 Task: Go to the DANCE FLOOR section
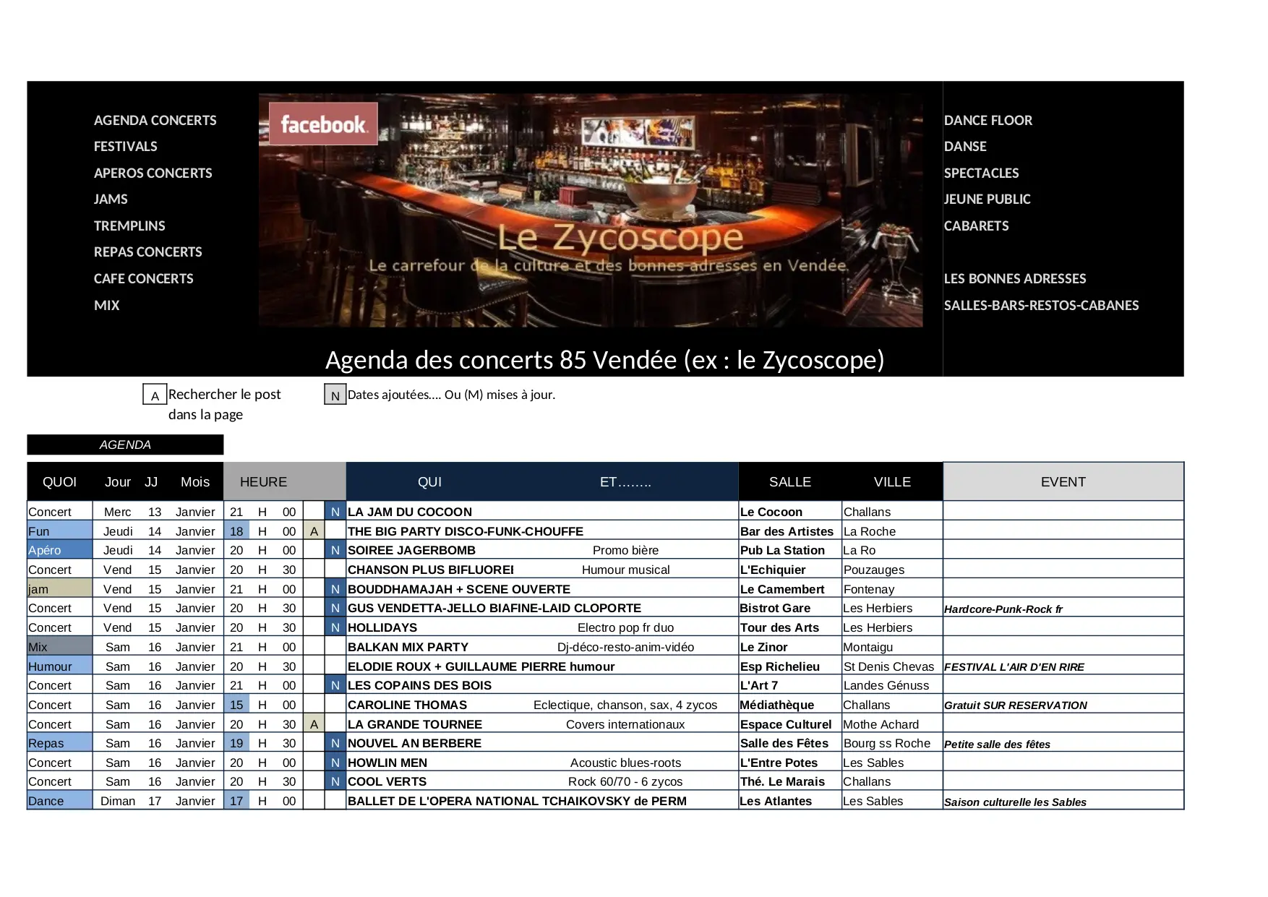pyautogui.click(x=988, y=120)
